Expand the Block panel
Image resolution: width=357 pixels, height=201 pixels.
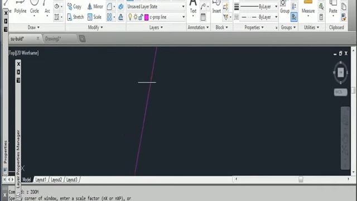point(221,27)
